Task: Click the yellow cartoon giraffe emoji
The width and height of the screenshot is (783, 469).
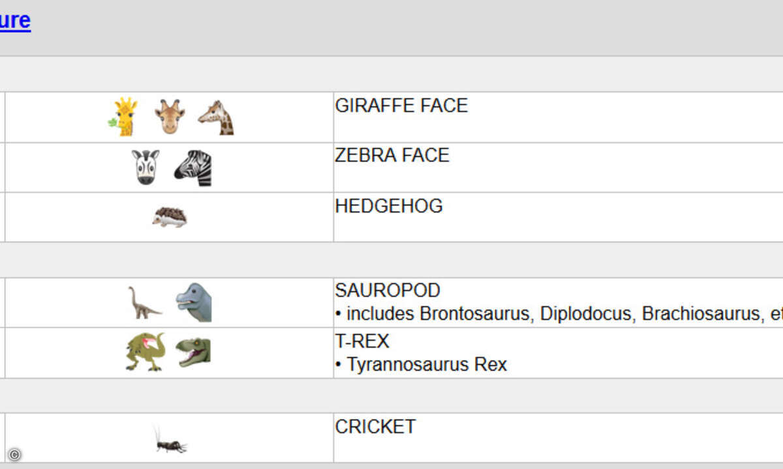Action: pyautogui.click(x=123, y=117)
